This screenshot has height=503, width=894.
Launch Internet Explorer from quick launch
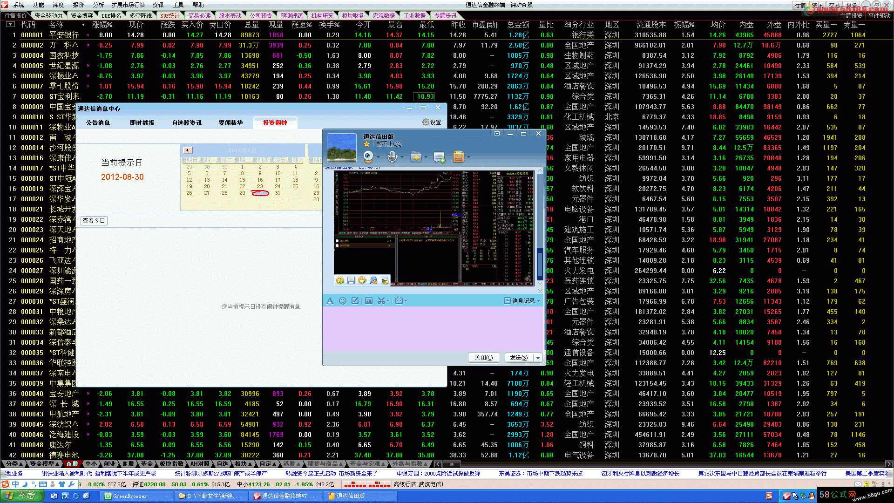[x=76, y=496]
